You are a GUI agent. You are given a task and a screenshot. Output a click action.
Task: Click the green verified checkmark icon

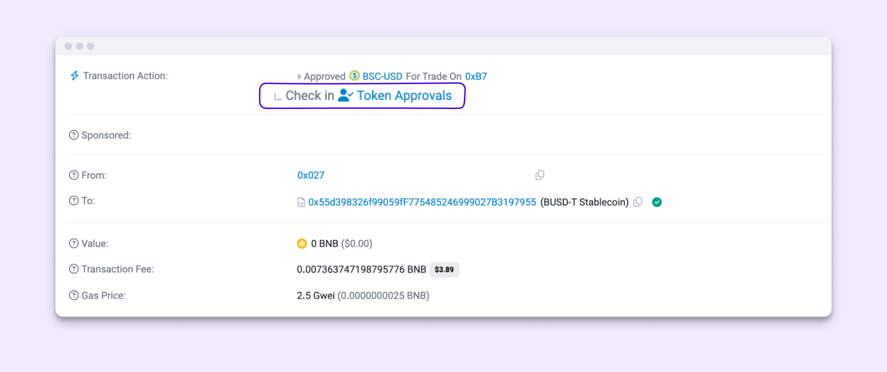pyautogui.click(x=657, y=202)
